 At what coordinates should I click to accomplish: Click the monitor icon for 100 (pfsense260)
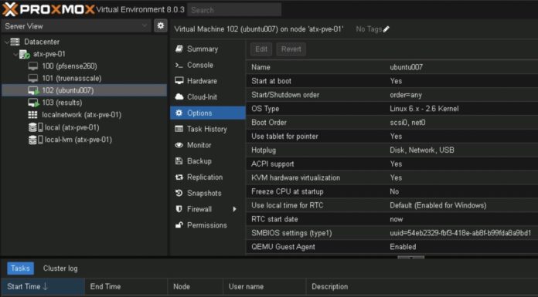(x=33, y=66)
